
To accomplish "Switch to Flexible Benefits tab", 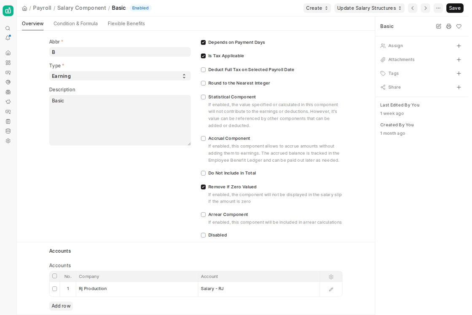I will click(126, 24).
